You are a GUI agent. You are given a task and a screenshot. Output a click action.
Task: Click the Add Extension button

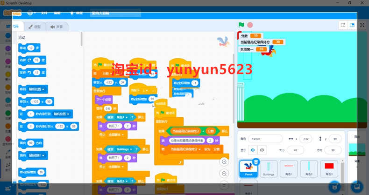coord(8,188)
